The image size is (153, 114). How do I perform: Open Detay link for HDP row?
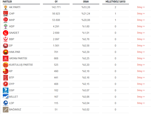(141, 26)
